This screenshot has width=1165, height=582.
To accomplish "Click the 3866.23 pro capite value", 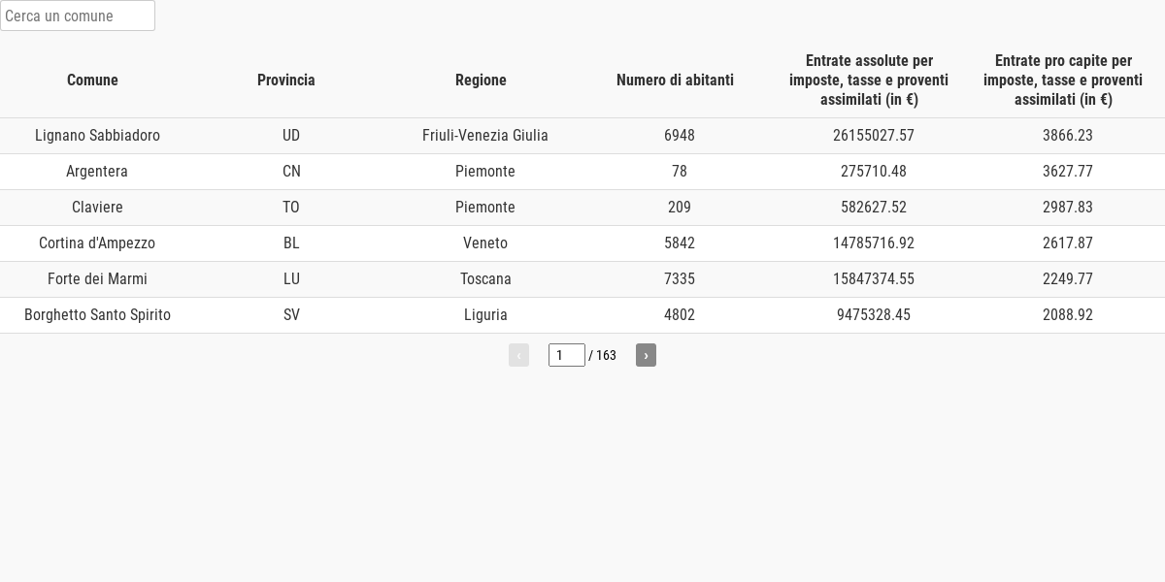I will [1068, 136].
